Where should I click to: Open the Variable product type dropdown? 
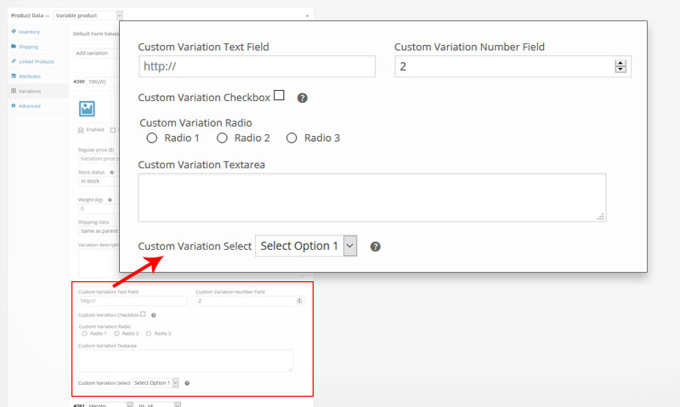(x=88, y=15)
